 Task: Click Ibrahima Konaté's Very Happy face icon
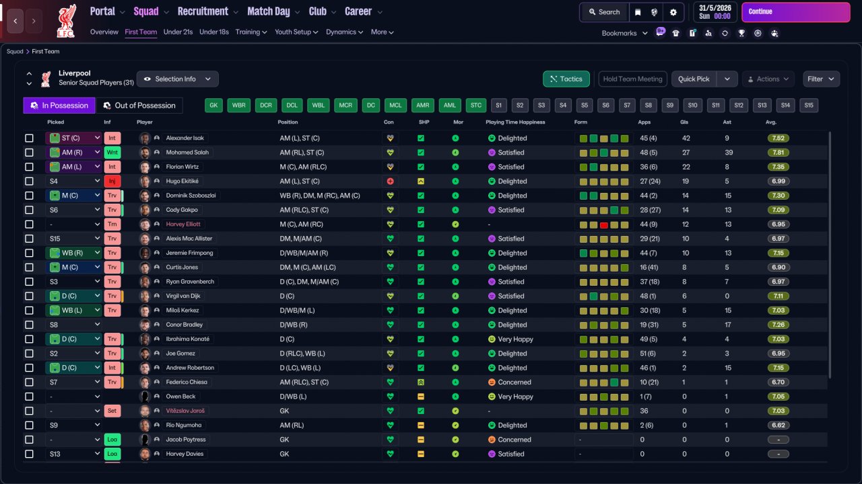pos(492,339)
